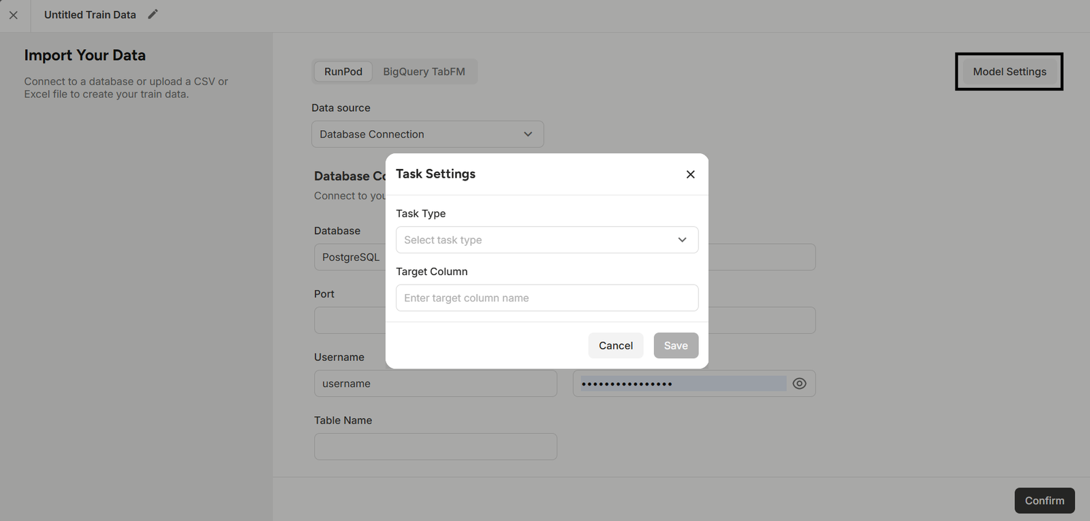Image resolution: width=1090 pixels, height=521 pixels.
Task: Select the Table Name input box
Action: [x=435, y=447]
